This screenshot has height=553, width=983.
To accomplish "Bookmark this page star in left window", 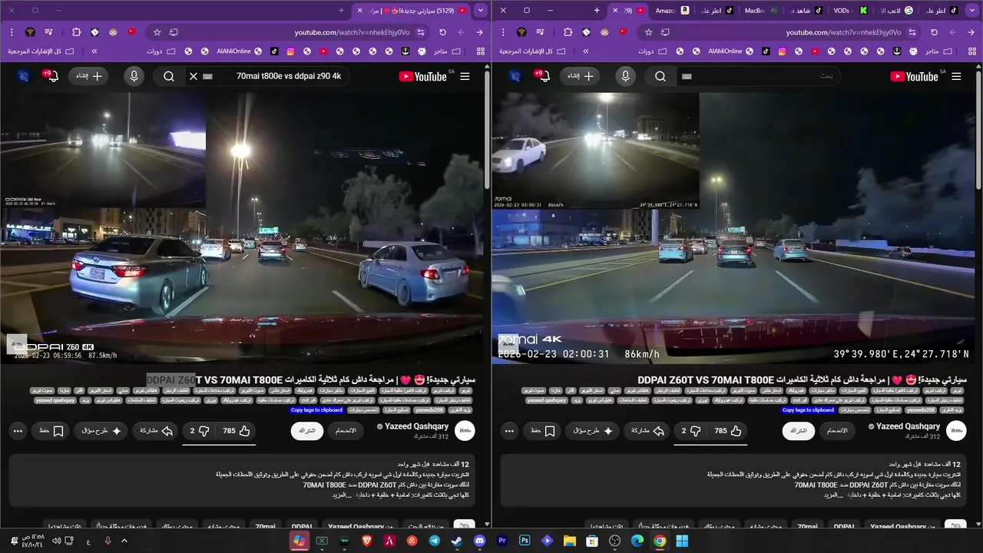I will pyautogui.click(x=157, y=32).
